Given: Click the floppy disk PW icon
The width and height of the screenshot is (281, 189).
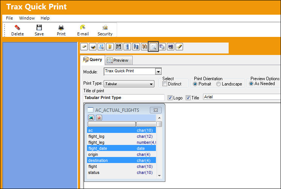Looking at the screenshot, I should click(118, 47).
